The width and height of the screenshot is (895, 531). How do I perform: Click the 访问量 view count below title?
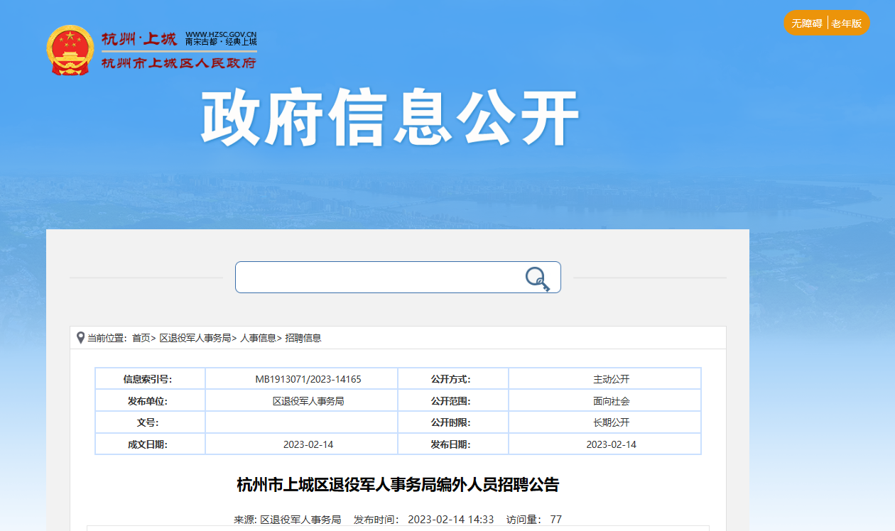coord(533,520)
